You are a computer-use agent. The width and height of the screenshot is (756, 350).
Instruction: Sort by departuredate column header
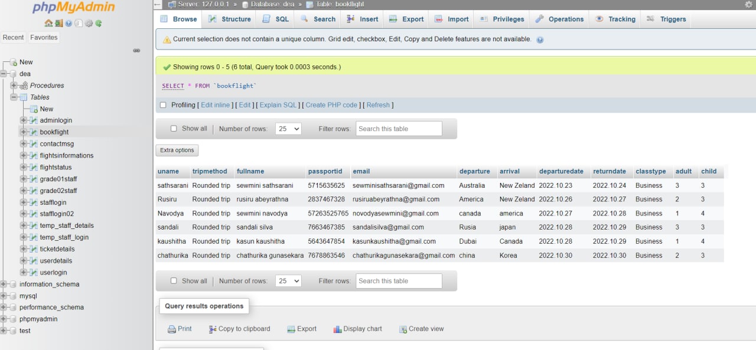coord(561,172)
